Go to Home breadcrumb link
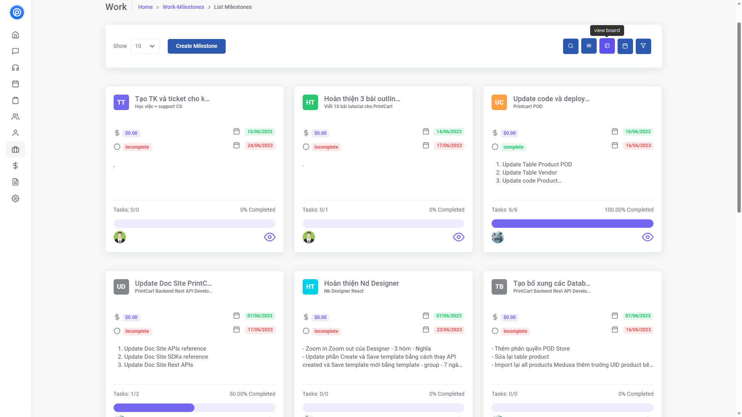742x417 pixels. [145, 7]
